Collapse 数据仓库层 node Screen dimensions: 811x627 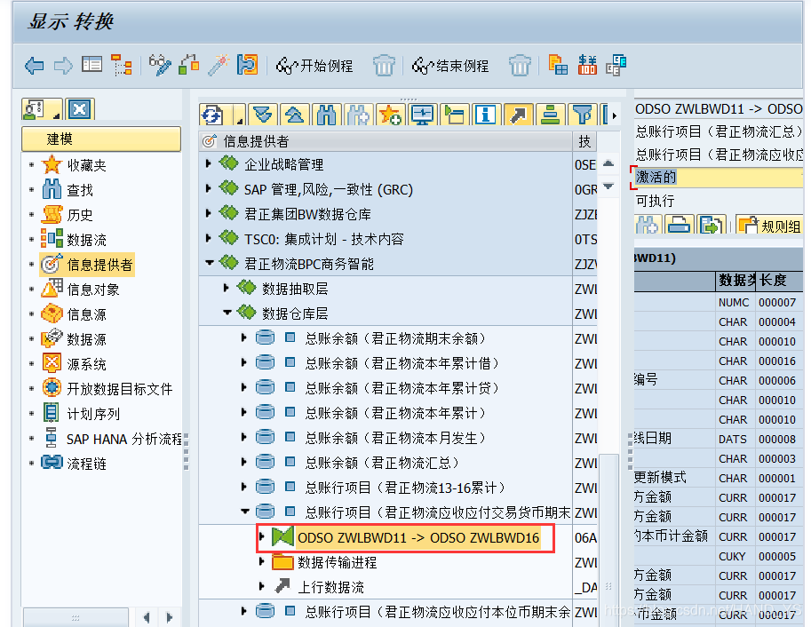[x=227, y=313]
